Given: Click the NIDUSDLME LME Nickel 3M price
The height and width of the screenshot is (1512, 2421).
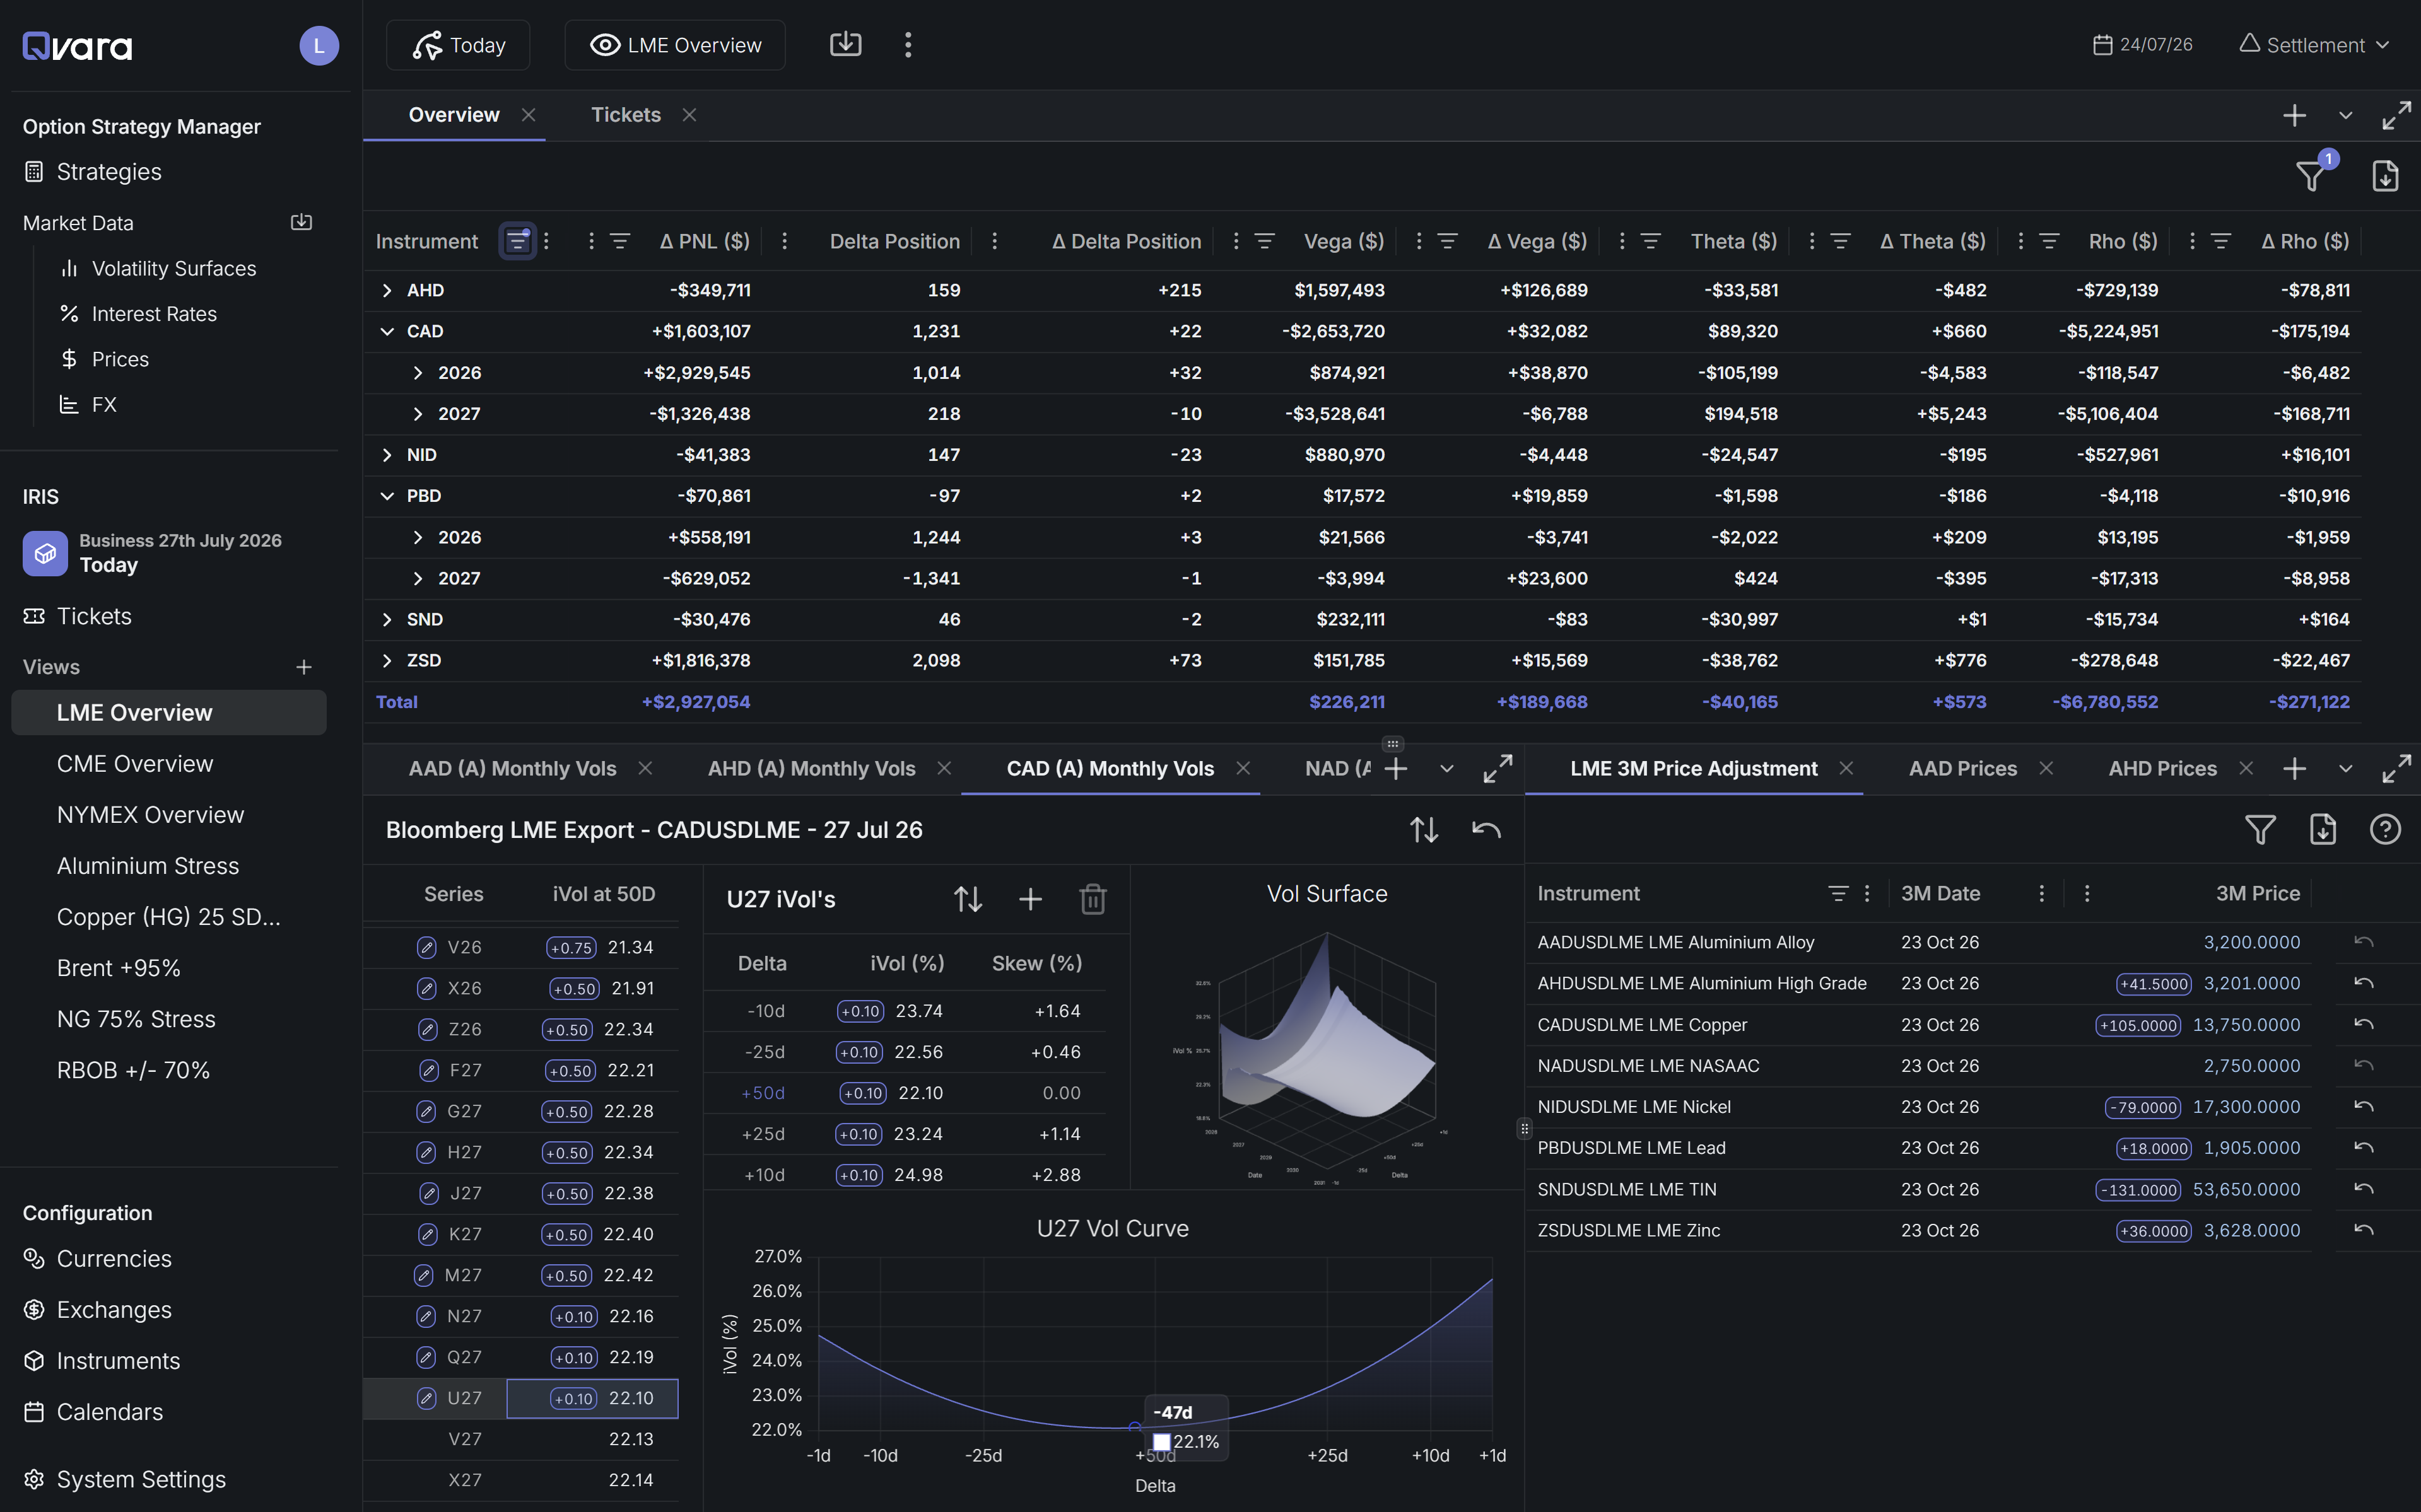Looking at the screenshot, I should [x=2246, y=1107].
